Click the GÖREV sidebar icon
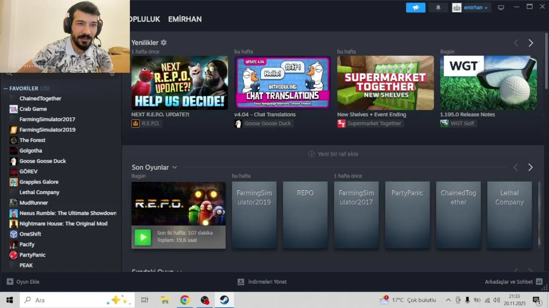 pyautogui.click(x=14, y=172)
